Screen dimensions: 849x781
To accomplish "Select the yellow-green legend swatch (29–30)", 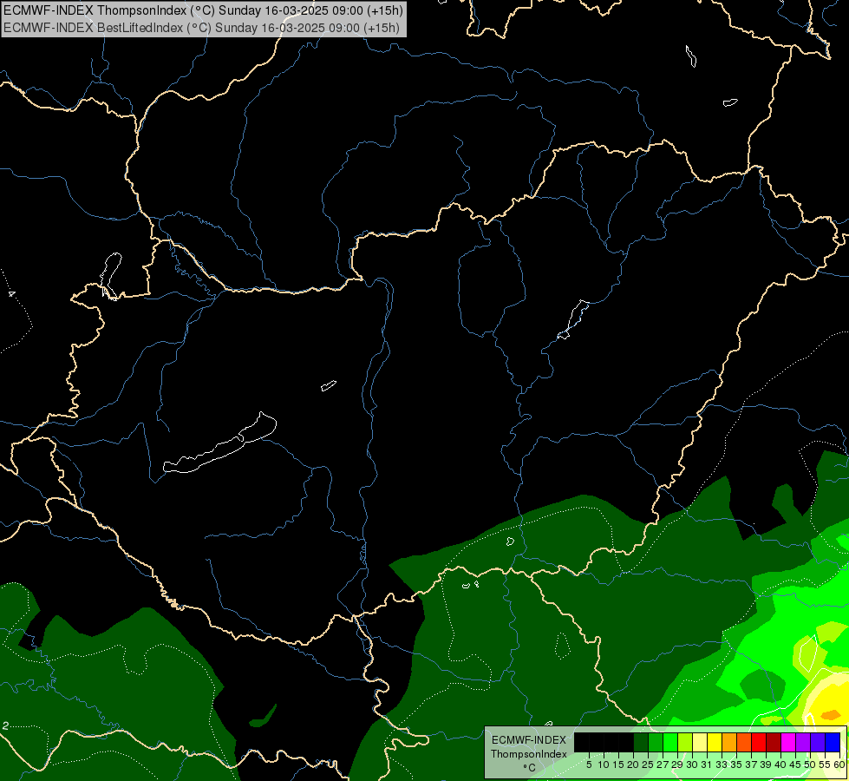I will [x=685, y=742].
